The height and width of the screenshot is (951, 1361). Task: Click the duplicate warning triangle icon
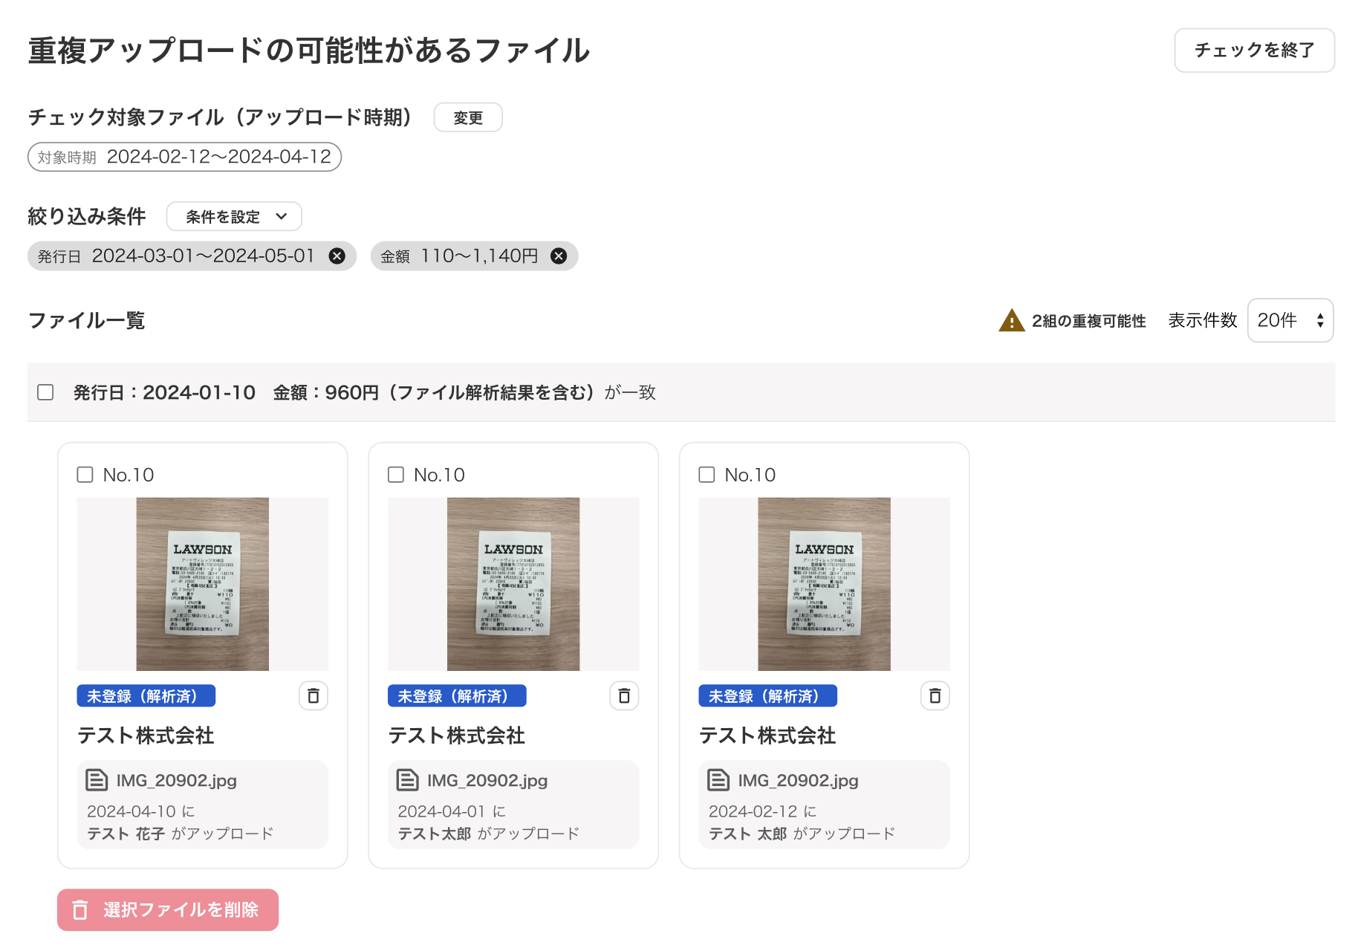(x=1011, y=321)
